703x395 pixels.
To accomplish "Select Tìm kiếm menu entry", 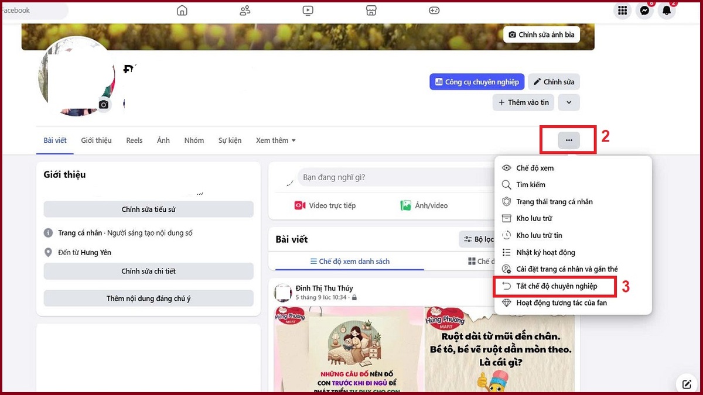I will 573,185.
